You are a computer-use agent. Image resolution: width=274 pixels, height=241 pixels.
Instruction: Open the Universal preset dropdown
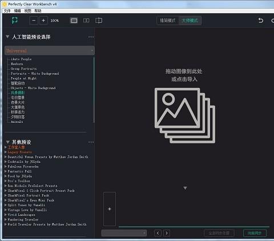[50, 50]
